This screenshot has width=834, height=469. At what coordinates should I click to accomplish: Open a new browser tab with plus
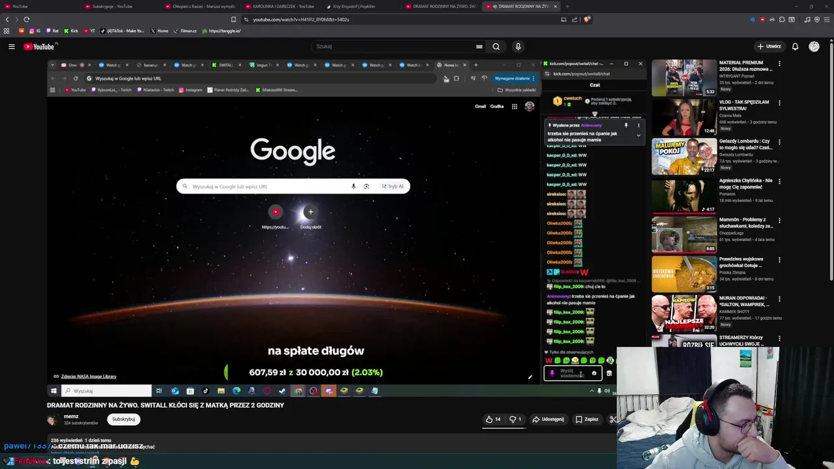[x=567, y=7]
